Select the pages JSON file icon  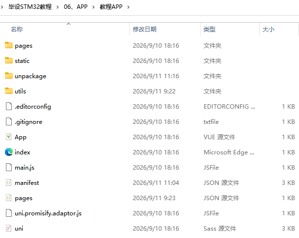point(8,198)
